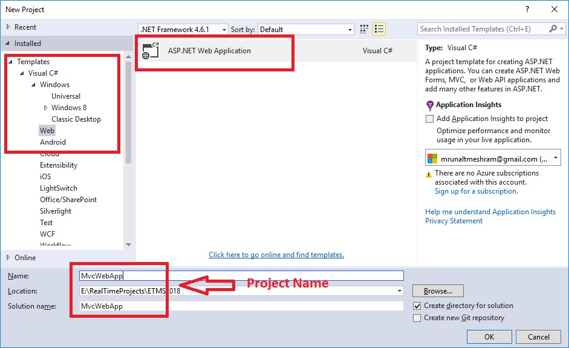Click the search magnifier icon
Image resolution: width=569 pixels, height=348 pixels.
tap(553, 28)
